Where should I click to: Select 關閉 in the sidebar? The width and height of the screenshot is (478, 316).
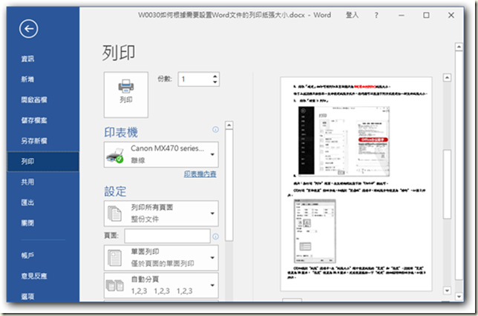[x=27, y=223]
